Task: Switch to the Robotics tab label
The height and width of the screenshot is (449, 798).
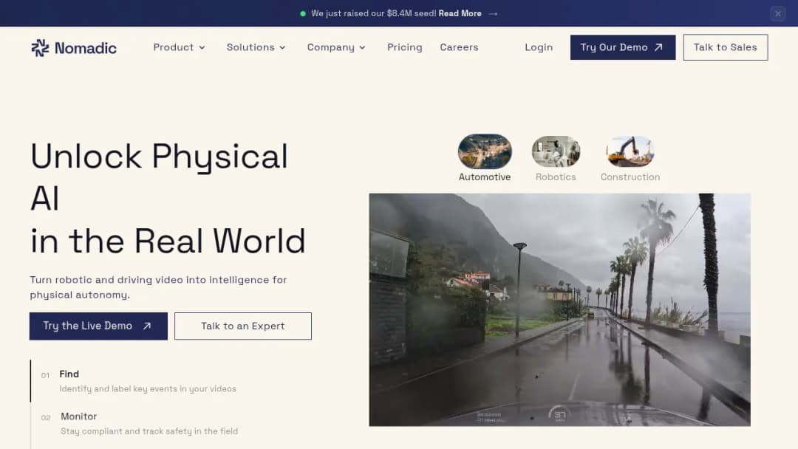Action: click(x=556, y=177)
